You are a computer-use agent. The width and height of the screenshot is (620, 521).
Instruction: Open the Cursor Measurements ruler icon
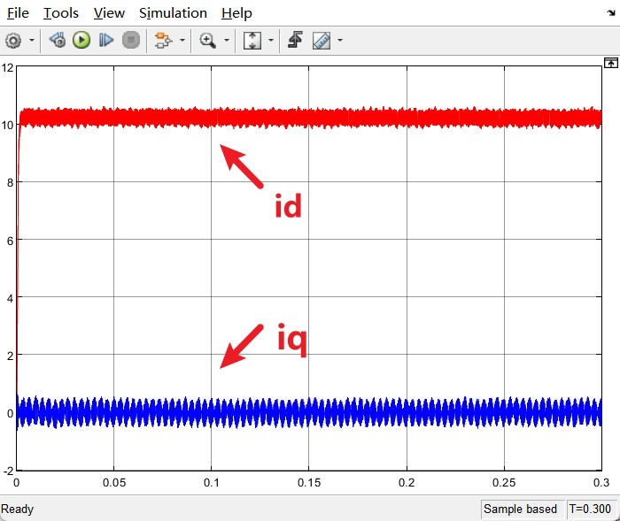tap(322, 41)
